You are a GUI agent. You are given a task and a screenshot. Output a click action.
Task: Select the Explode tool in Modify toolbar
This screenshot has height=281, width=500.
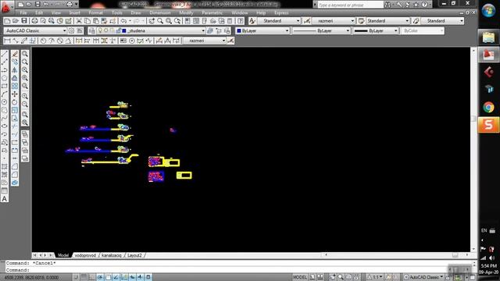[x=15, y=183]
